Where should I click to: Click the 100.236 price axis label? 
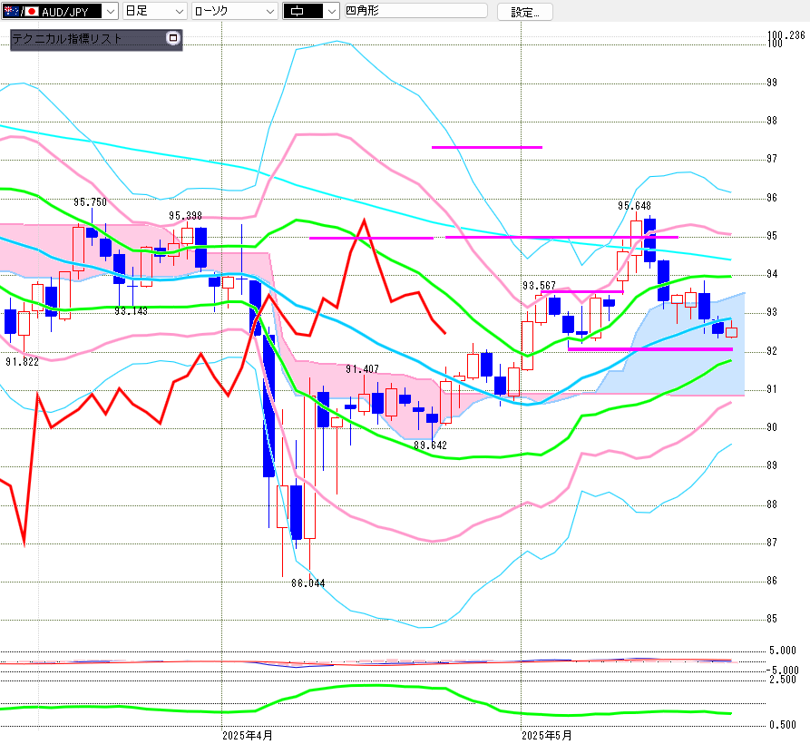click(x=786, y=35)
